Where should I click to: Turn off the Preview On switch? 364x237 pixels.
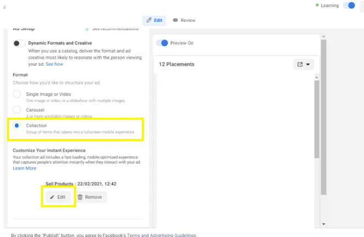[162, 43]
